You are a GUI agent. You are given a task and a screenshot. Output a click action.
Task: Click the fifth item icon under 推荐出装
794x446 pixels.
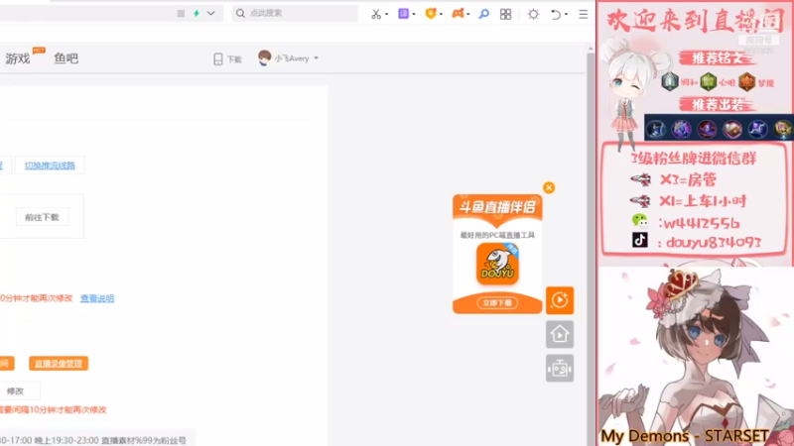[x=757, y=129]
